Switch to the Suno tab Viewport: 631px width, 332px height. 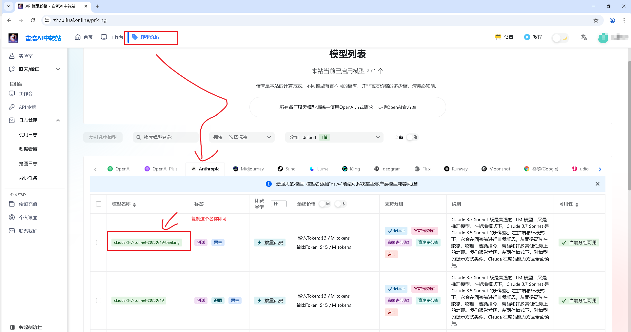(x=286, y=169)
